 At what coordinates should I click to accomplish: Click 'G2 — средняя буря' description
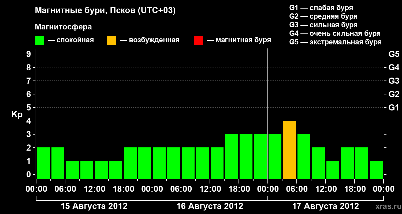323,16
